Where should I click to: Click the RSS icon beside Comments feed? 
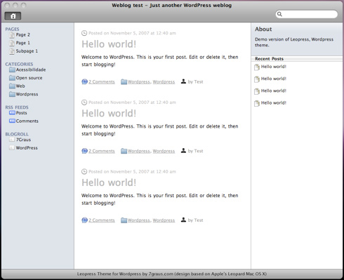(x=12, y=121)
